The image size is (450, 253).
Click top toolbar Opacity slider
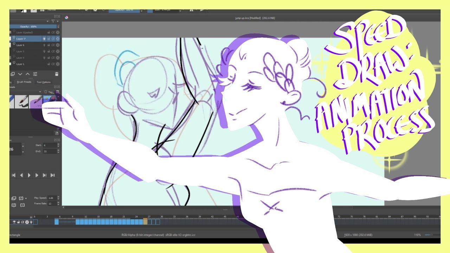coord(124,11)
